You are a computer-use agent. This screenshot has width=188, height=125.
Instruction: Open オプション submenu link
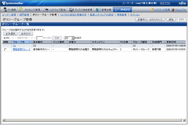[135, 15]
